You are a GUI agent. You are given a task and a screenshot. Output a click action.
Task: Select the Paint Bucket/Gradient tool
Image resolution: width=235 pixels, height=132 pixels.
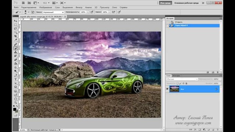tap(15, 63)
